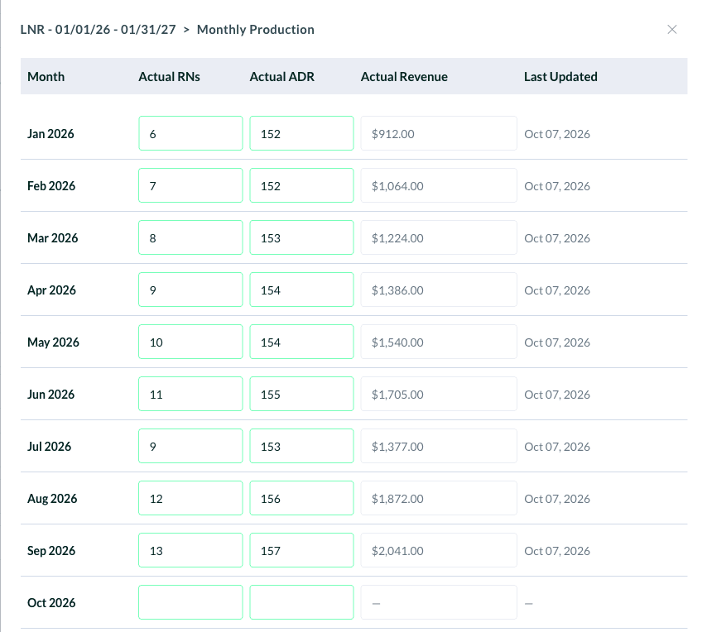707x632 pixels.
Task: Click Actual Revenue $1,872.00 field
Action: tap(439, 498)
